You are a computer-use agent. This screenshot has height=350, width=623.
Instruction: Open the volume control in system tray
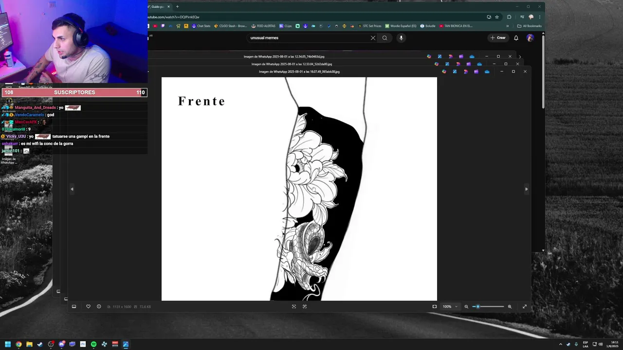pyautogui.click(x=601, y=344)
